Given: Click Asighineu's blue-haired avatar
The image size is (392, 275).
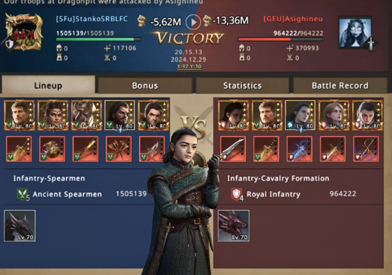Looking at the screenshot, I should coord(355,32).
